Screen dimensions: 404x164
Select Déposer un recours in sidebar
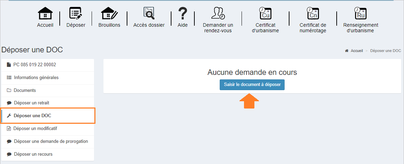click(x=33, y=154)
